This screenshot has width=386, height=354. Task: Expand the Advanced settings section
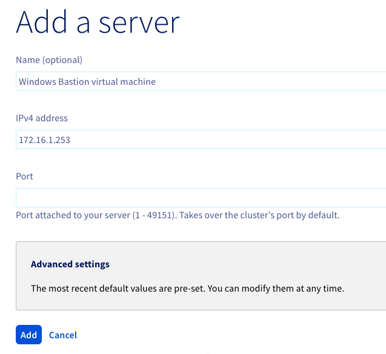pos(70,264)
